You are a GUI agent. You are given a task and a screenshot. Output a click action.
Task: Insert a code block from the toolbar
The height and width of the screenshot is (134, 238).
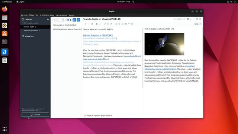tap(108, 24)
